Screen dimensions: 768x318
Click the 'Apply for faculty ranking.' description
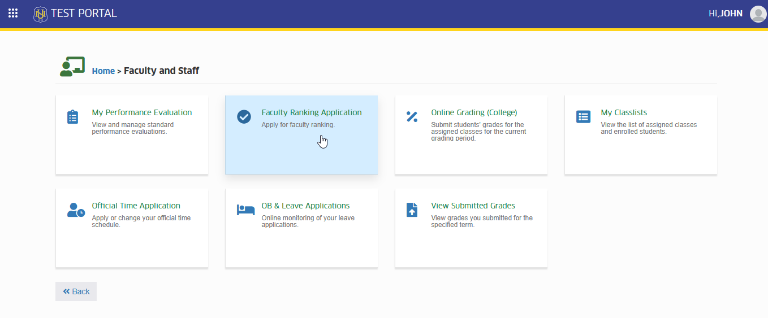pos(298,125)
